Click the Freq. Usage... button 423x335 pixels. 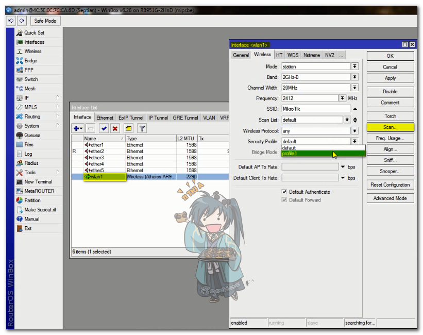click(x=390, y=138)
